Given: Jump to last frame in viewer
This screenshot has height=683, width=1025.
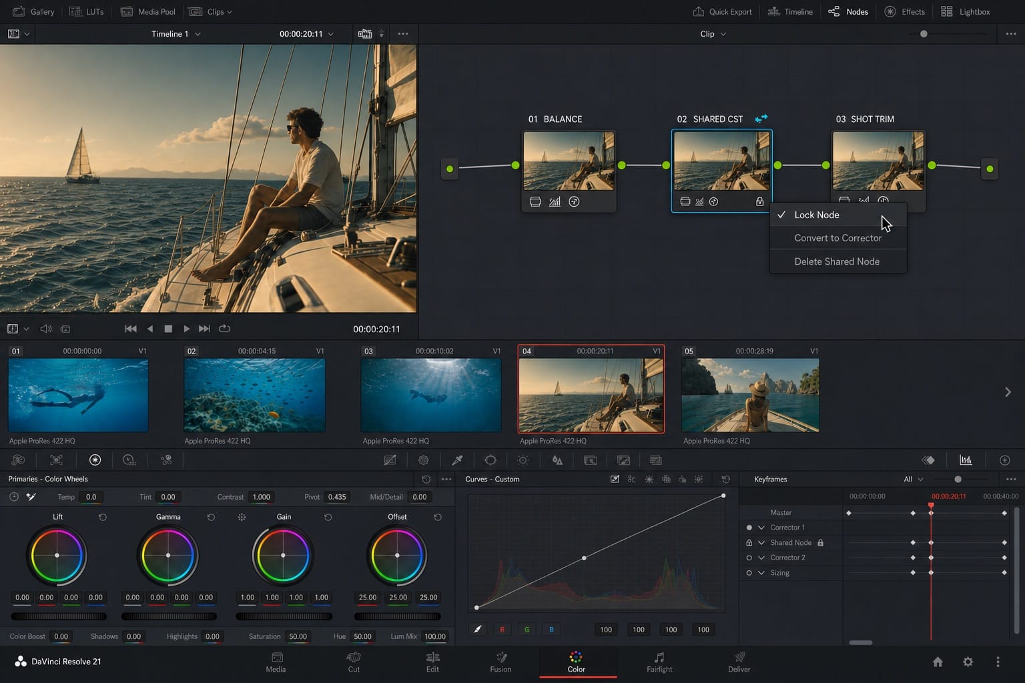Looking at the screenshot, I should [204, 329].
